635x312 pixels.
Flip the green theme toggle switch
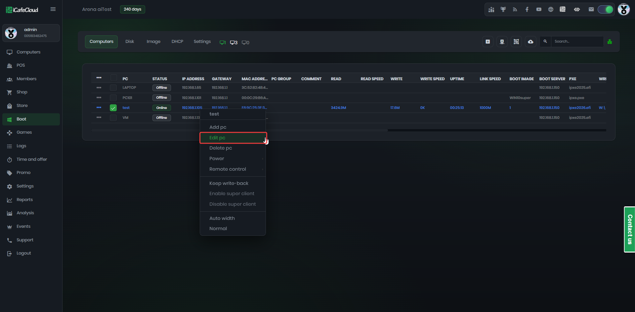click(605, 9)
